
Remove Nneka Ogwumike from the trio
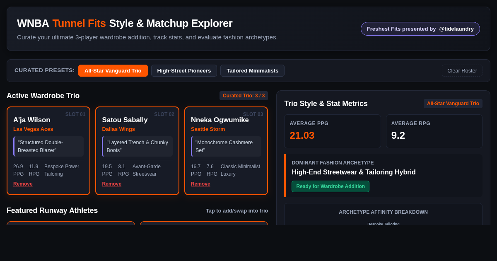tap(200, 184)
